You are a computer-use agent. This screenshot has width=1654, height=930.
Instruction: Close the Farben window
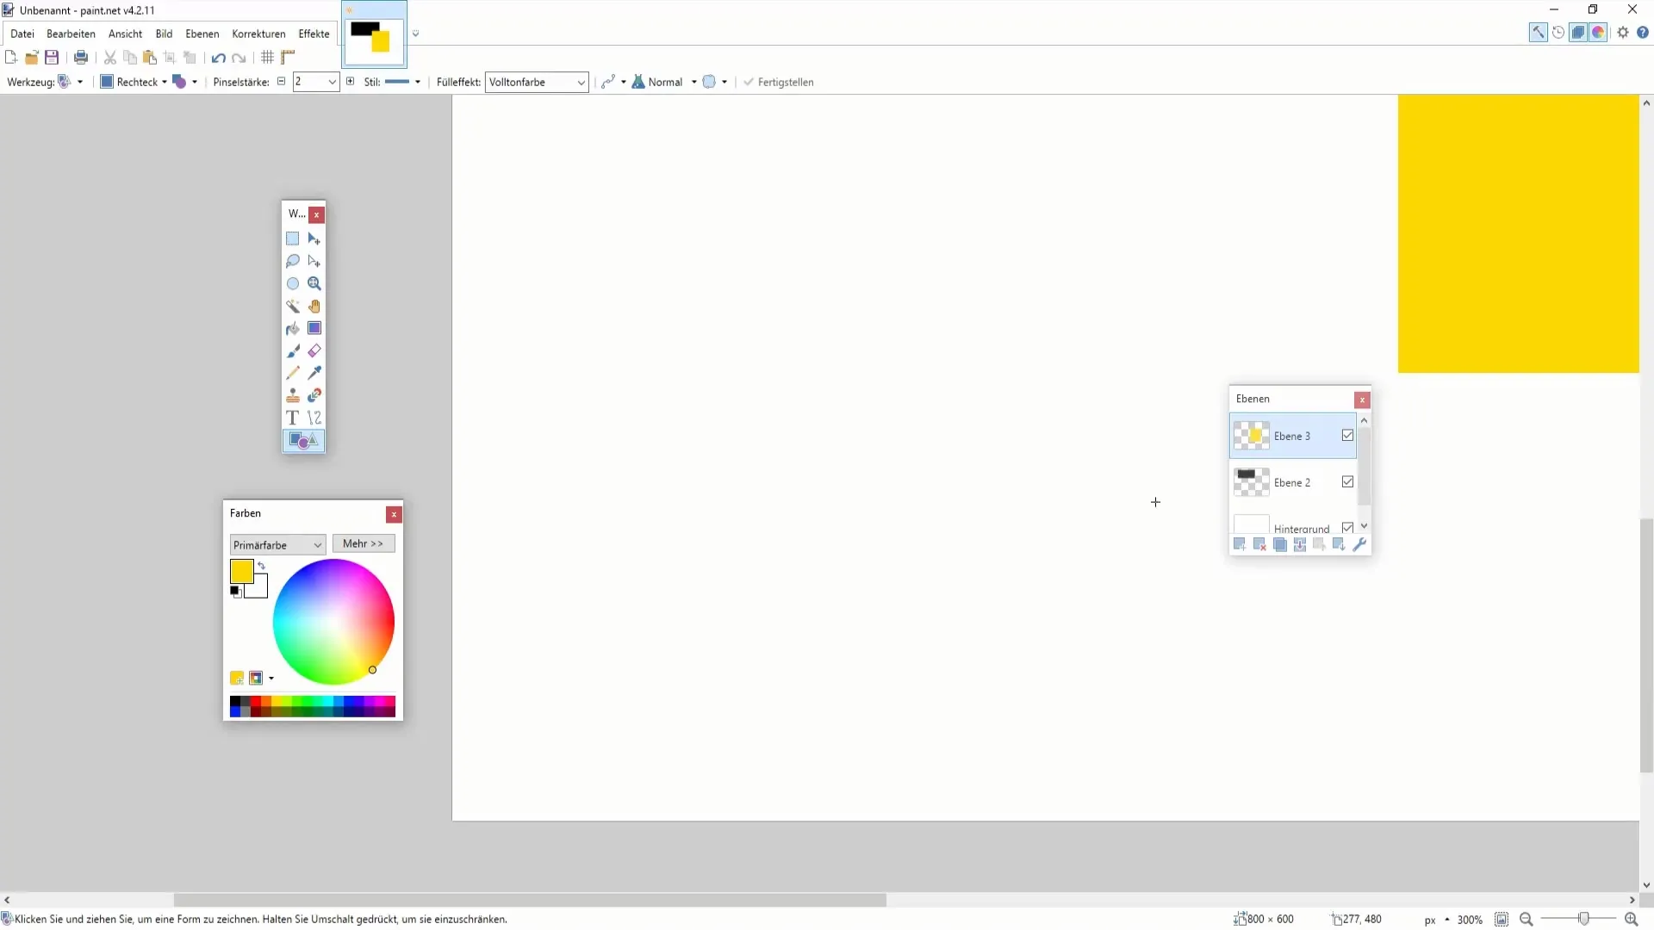394,514
